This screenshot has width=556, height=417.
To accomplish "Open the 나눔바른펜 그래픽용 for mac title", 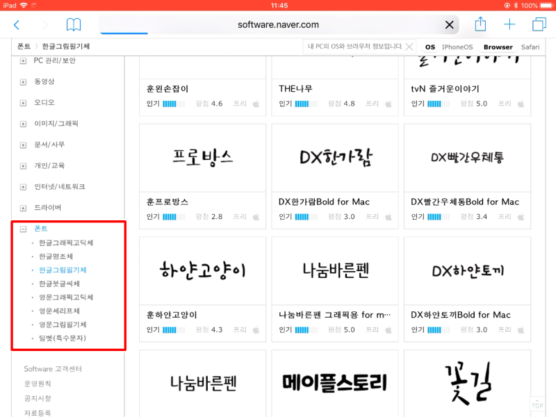I will pos(335,315).
